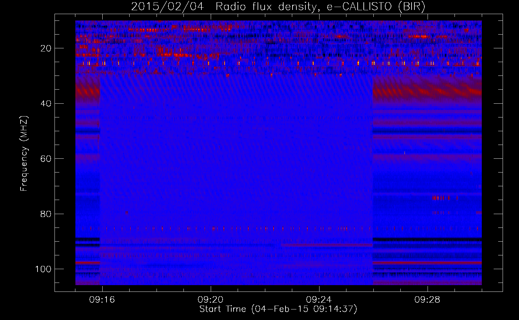This screenshot has width=519, height=320.
Task: Click the 100 frequency tick label
Action: tap(43, 269)
